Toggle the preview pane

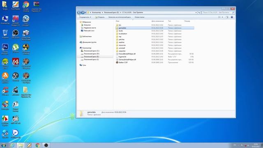coord(227,17)
